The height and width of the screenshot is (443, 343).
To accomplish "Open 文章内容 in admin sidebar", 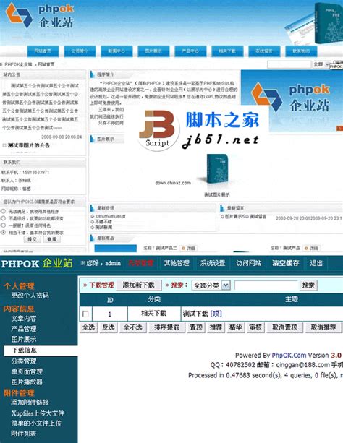I will (24, 319).
